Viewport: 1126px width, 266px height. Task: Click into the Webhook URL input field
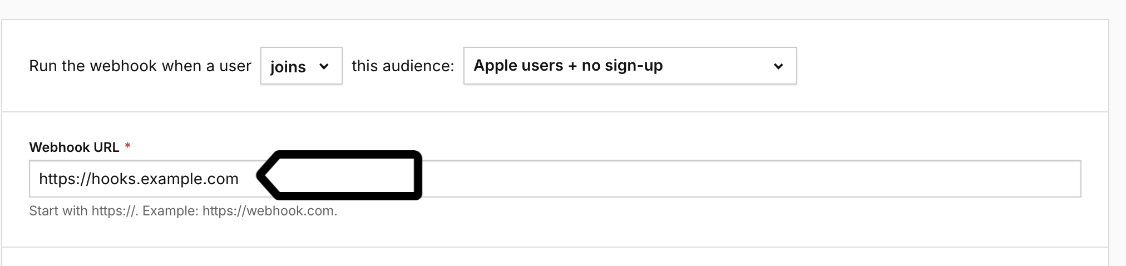[x=668, y=179]
